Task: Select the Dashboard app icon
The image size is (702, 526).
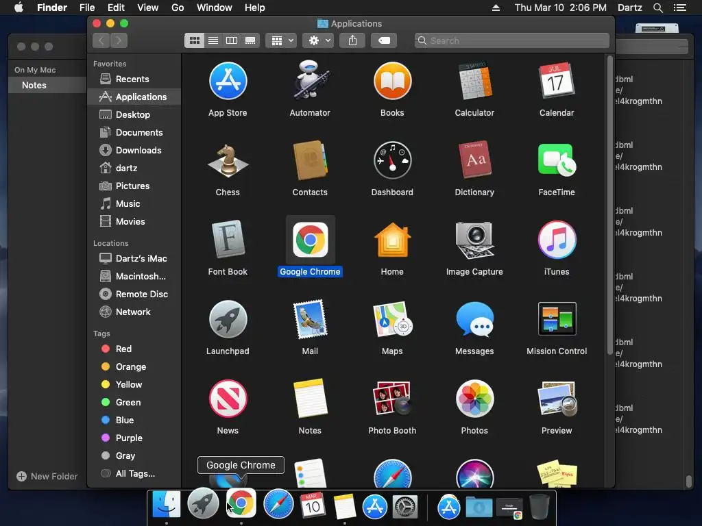Action: pos(392,160)
